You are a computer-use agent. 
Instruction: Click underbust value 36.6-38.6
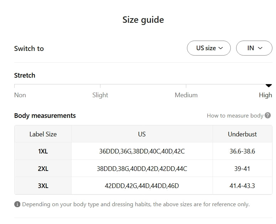click(242, 151)
